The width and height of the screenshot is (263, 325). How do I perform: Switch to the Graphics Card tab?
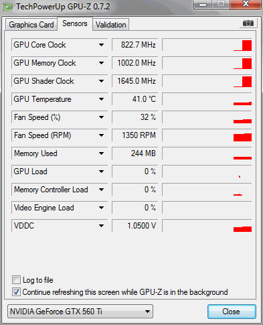pyautogui.click(x=31, y=25)
